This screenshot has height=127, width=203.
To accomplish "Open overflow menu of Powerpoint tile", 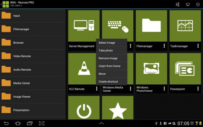I will coord(198,89).
